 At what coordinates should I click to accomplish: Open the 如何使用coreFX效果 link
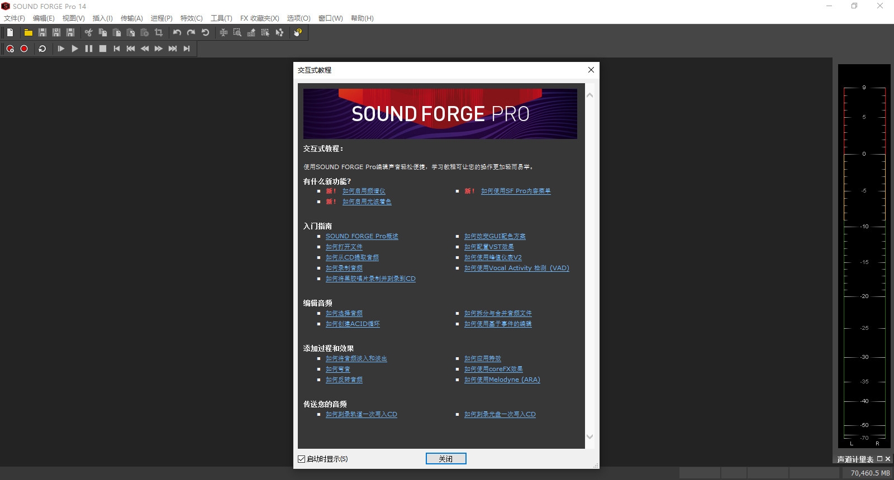pos(493,369)
